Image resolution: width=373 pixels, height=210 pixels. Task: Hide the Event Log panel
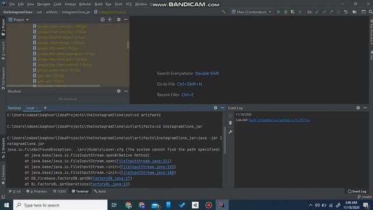pos(365,108)
